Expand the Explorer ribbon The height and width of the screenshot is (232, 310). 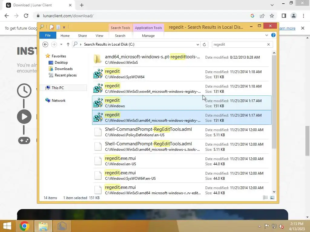point(266,35)
